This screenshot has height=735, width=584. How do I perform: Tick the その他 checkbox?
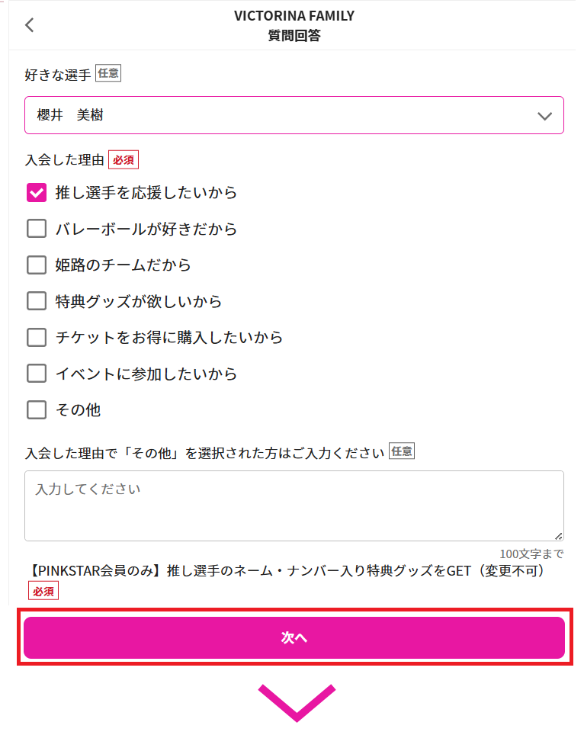37,409
